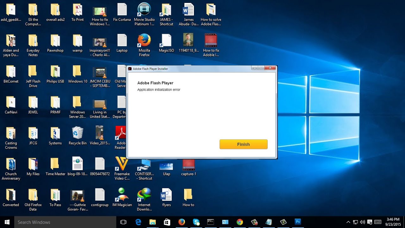Select the Fix Cortana text file
The height and width of the screenshot is (228, 405).
point(122,12)
